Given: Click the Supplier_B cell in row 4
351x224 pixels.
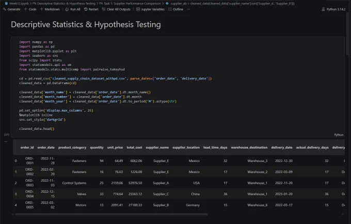Looking at the screenshot, I should [x=161, y=205].
